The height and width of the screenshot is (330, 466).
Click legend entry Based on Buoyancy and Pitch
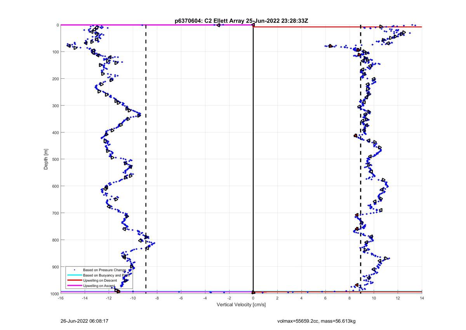[106, 275]
